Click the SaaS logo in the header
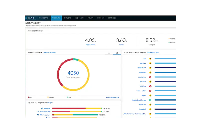The height and width of the screenshot is (133, 201). (x=30, y=18)
